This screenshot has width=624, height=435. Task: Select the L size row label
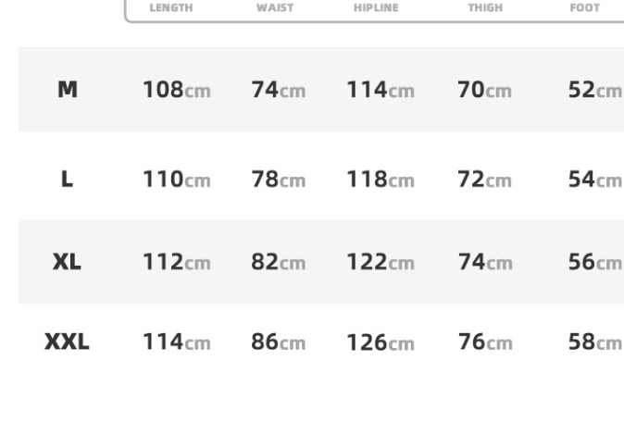coord(67,180)
